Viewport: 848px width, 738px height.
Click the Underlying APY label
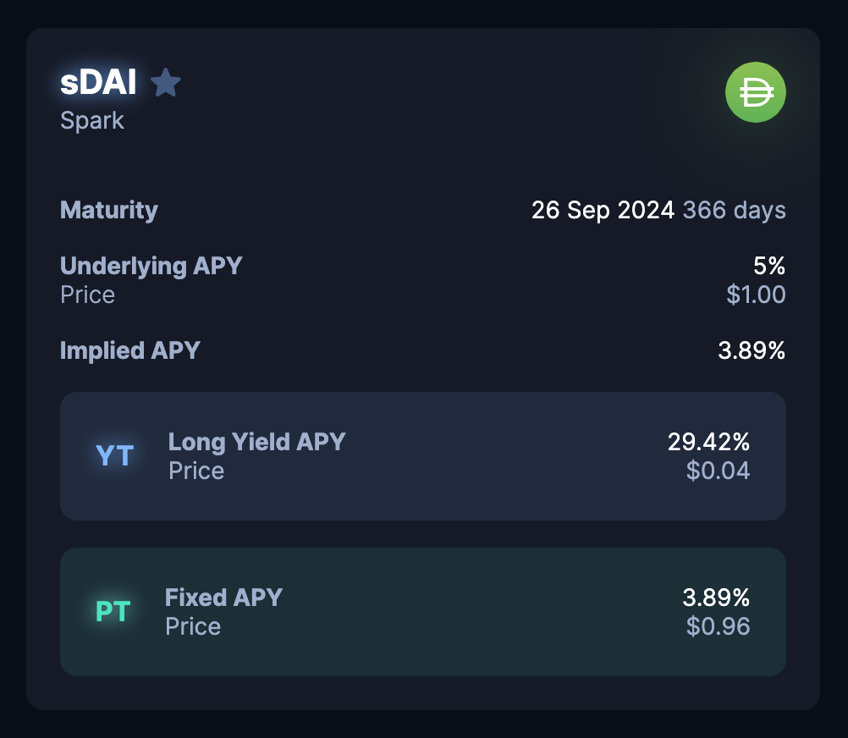click(x=151, y=266)
